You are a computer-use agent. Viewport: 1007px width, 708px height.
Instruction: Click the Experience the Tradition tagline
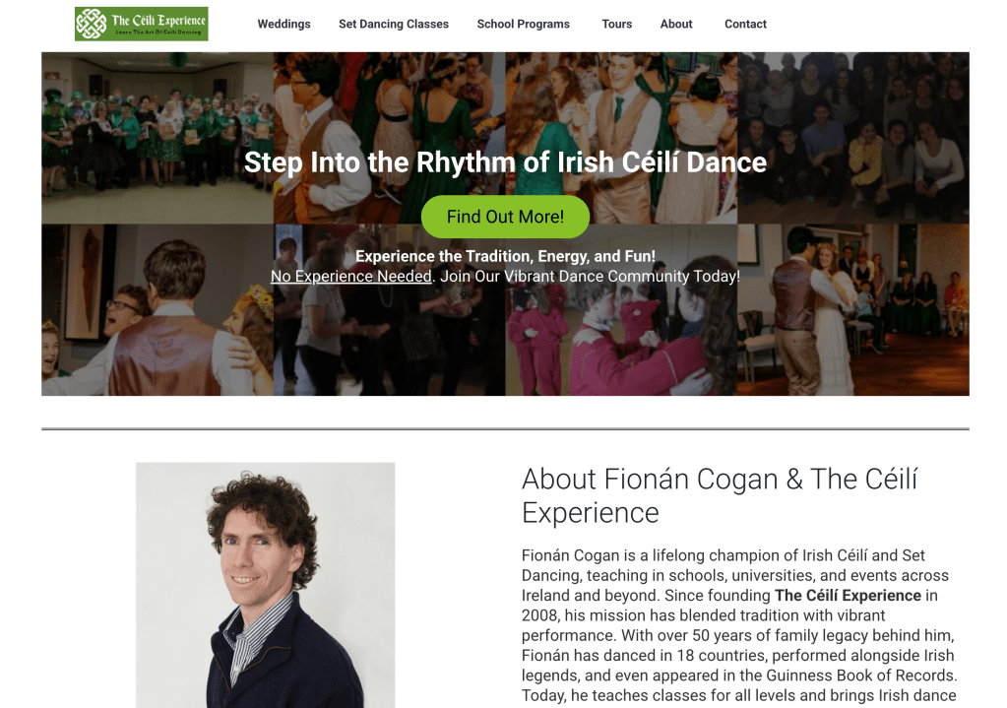[505, 256]
